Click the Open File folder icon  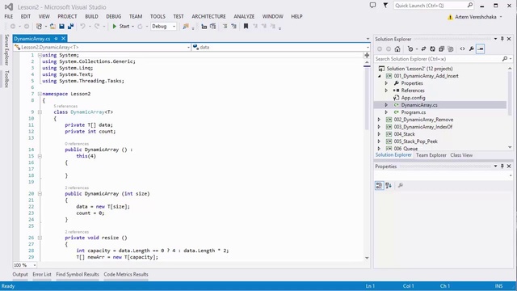coord(53,27)
